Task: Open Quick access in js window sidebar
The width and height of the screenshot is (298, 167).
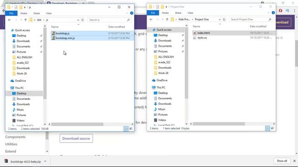Action: click(22, 30)
